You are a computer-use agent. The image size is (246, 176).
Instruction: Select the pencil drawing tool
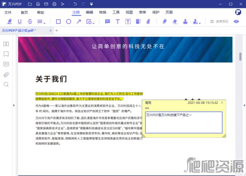point(164,21)
